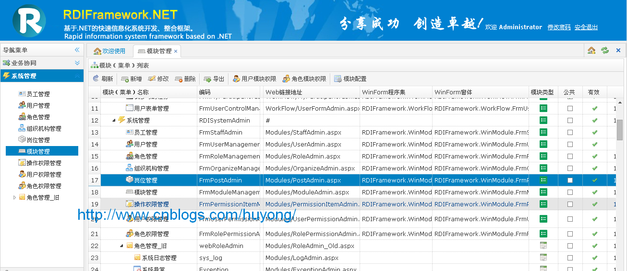The height and width of the screenshot is (271, 627).
Task: Expand 角色管理_旧 arrow in the sidebar tree
Action: pos(14,198)
